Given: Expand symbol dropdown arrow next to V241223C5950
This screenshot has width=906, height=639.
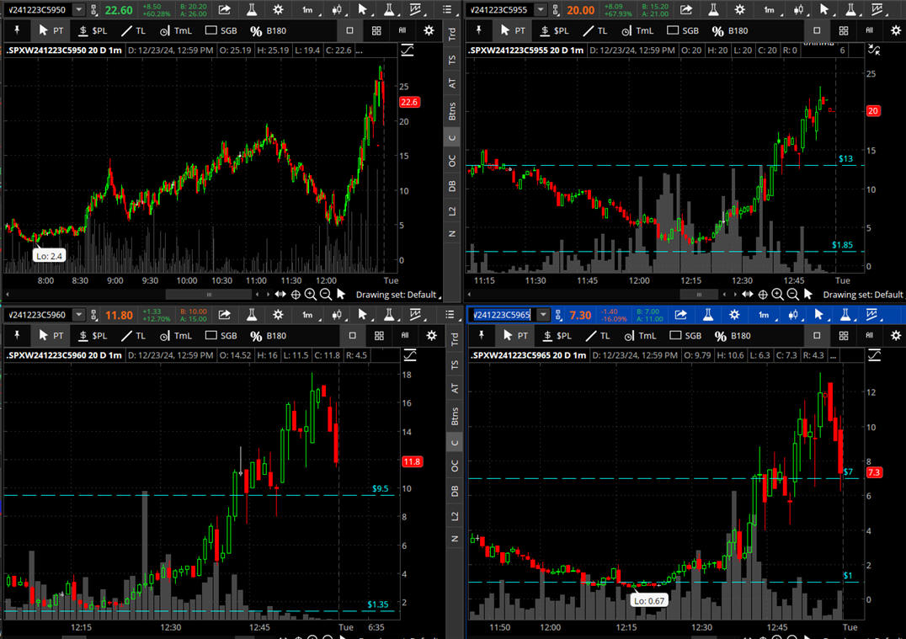Looking at the screenshot, I should [78, 10].
